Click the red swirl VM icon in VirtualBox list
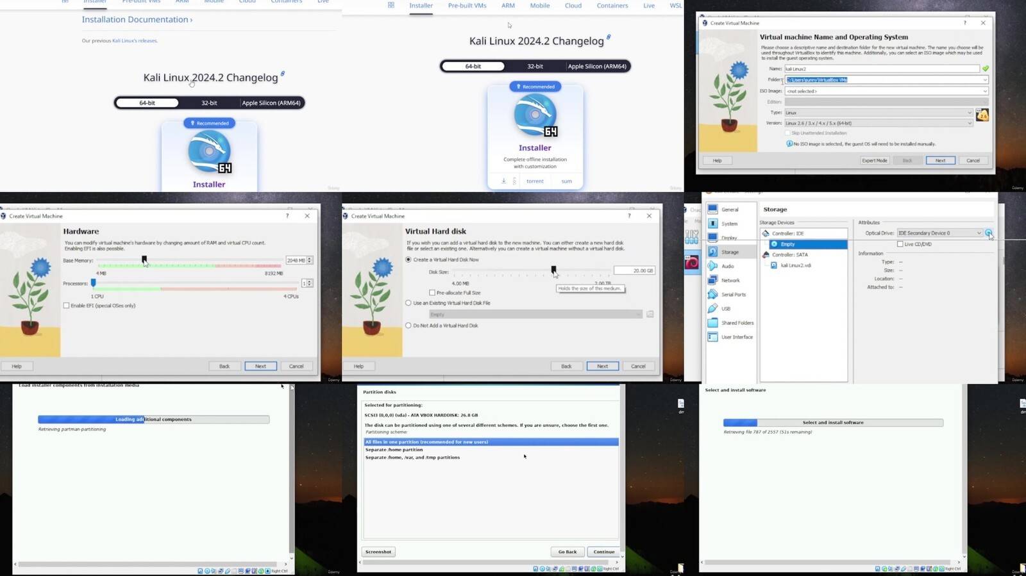Image resolution: width=1026 pixels, height=576 pixels. (x=692, y=263)
